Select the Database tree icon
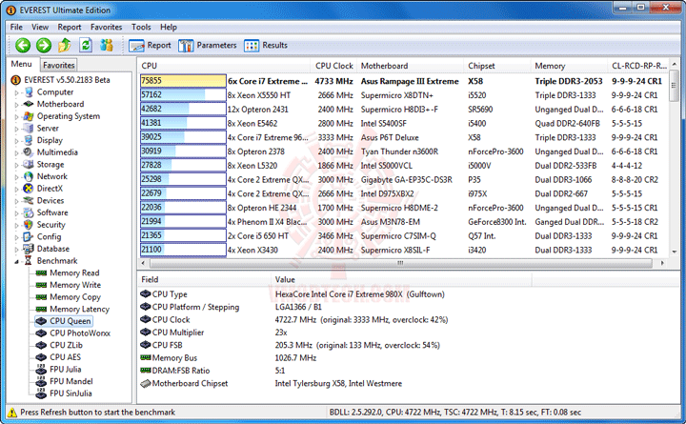Viewport: 686px width, 424px height. tap(29, 249)
